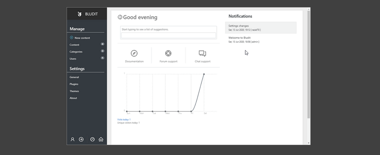Click the logout arrow icon in sidebar footer
This screenshot has height=155, width=380.
point(81,139)
